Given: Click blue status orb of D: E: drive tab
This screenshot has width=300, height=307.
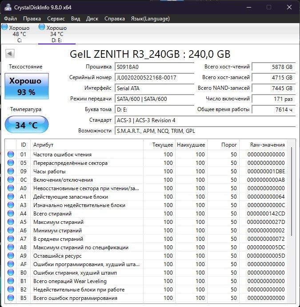Looking at the screenshot, I should 42,27.
